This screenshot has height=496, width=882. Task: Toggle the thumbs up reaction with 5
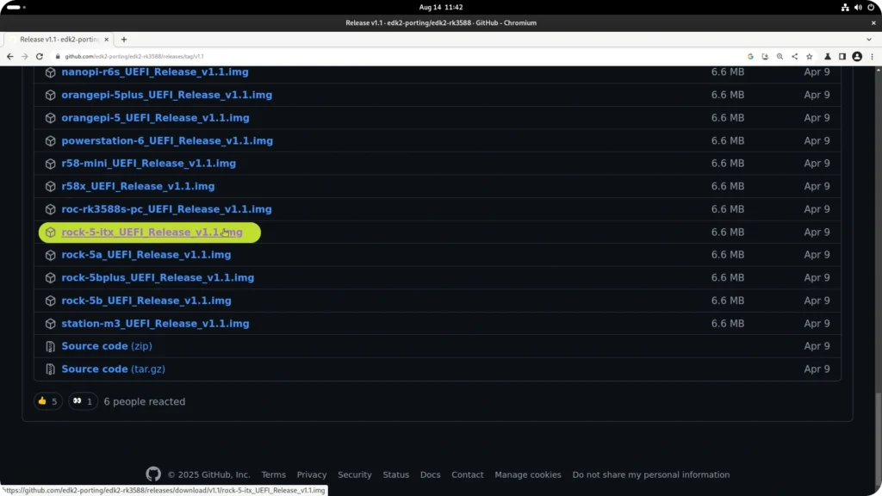(48, 401)
